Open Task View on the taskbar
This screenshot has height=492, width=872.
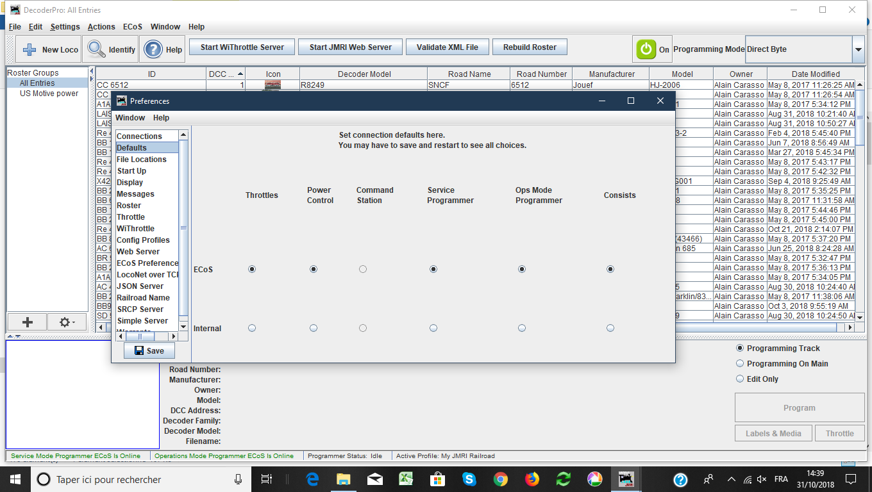point(267,479)
